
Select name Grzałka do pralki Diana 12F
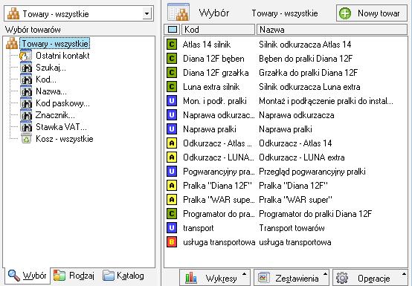click(x=308, y=73)
